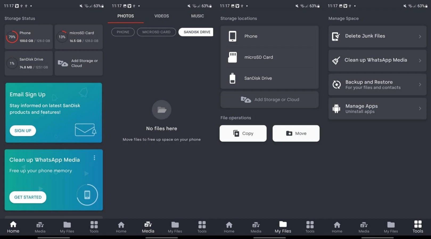The width and height of the screenshot is (431, 239).
Task: Tap Home in My Files screen's bottom bar
Action: click(229, 227)
